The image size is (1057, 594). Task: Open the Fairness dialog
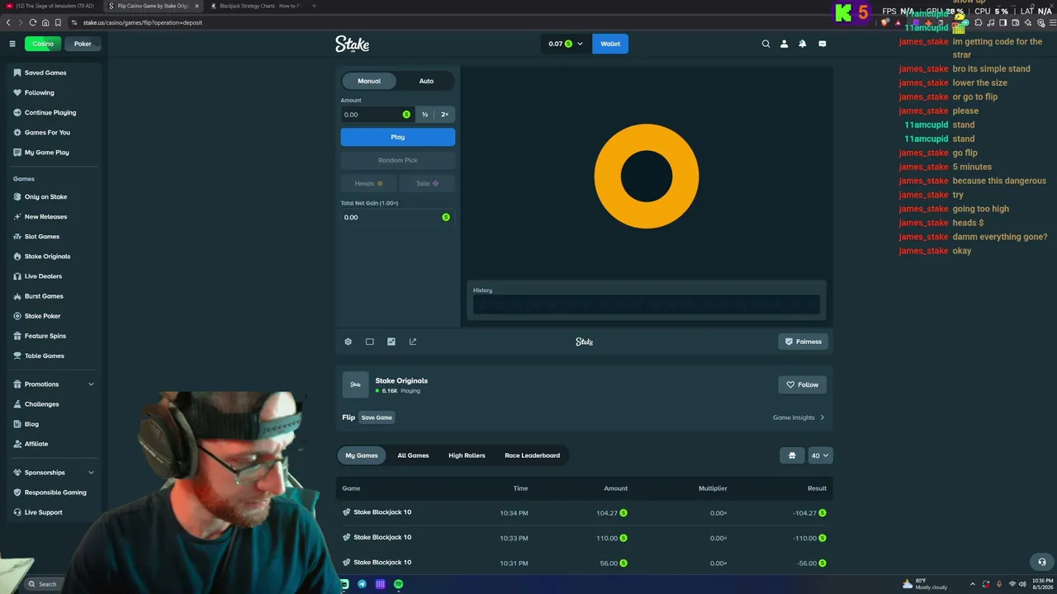(803, 342)
